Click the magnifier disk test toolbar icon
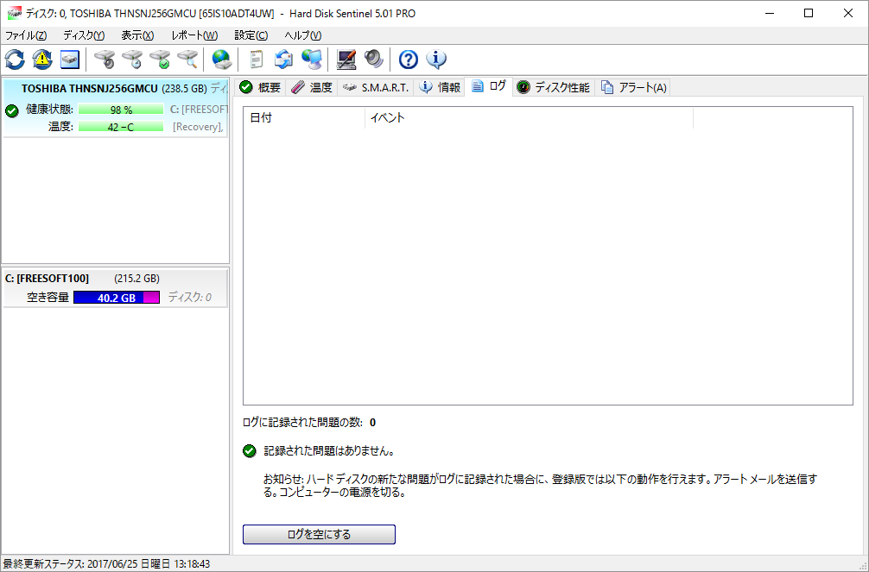This screenshot has height=572, width=869. click(187, 60)
